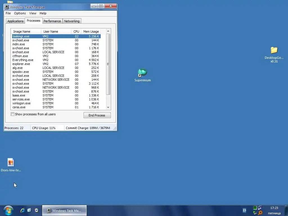
Task: Click the Task Manager title bar icon
Action: (x=7, y=7)
